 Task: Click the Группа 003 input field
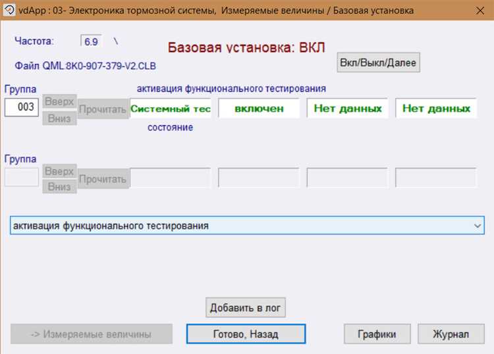point(22,107)
